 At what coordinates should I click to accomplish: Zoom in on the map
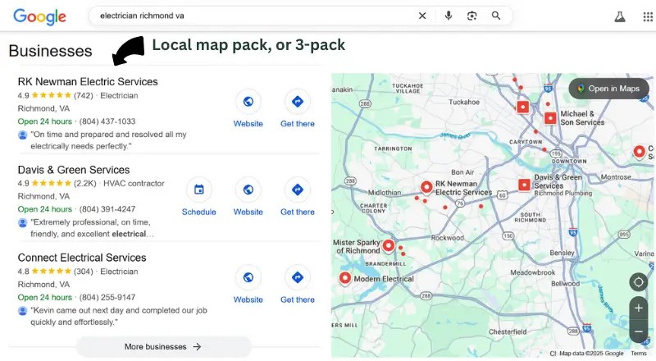pos(639,308)
